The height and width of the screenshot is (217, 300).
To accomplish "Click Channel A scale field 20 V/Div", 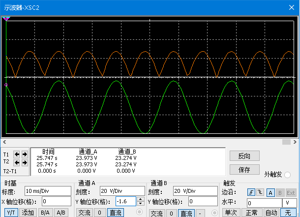I will coord(122,191).
